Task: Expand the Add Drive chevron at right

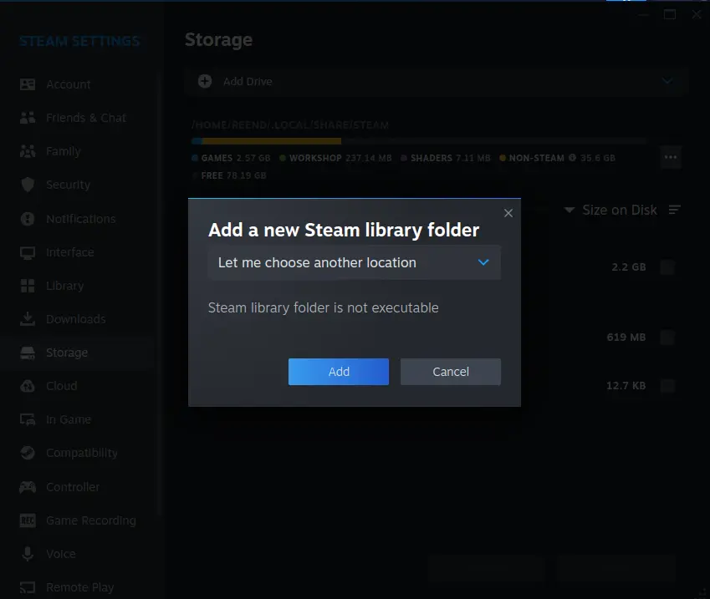Action: click(667, 81)
